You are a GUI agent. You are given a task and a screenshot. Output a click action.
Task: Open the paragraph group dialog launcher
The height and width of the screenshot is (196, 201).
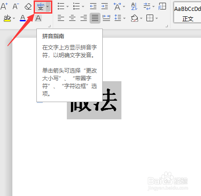[166, 26]
